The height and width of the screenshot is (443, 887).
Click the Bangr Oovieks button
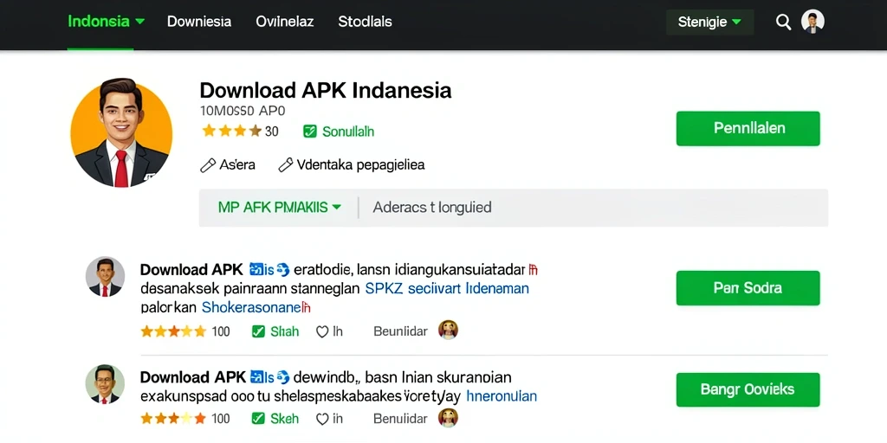[748, 389]
